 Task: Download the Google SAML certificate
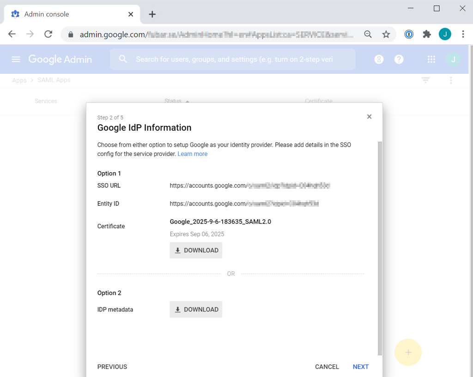196,250
